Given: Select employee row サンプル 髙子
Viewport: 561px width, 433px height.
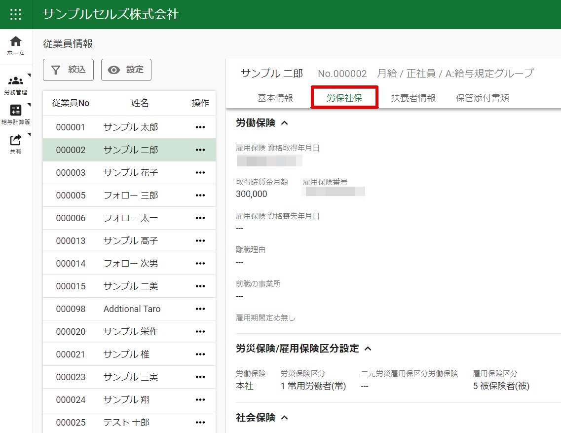Looking at the screenshot, I should pyautogui.click(x=129, y=240).
